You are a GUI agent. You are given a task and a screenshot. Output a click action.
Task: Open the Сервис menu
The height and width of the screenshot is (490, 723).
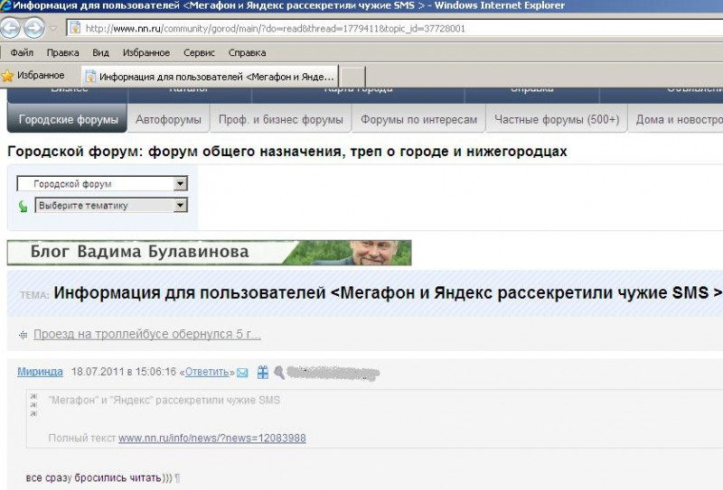(x=198, y=53)
